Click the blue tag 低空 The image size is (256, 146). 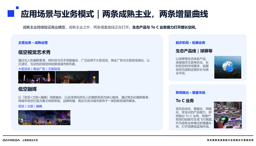click(21, 106)
